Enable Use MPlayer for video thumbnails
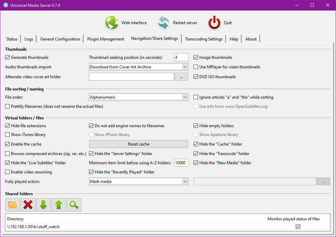The width and height of the screenshot is (336, 237). coord(196,67)
